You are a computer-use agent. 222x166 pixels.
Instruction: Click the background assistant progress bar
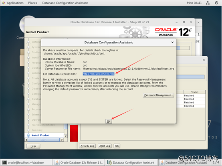[190, 77]
